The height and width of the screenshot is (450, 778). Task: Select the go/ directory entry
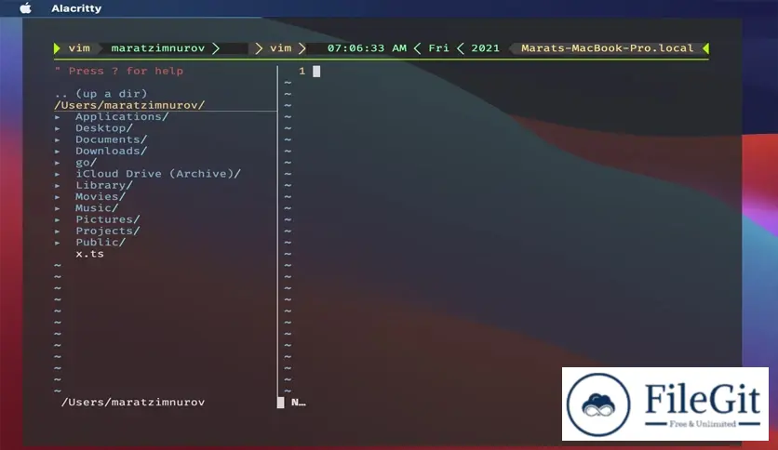pos(87,162)
